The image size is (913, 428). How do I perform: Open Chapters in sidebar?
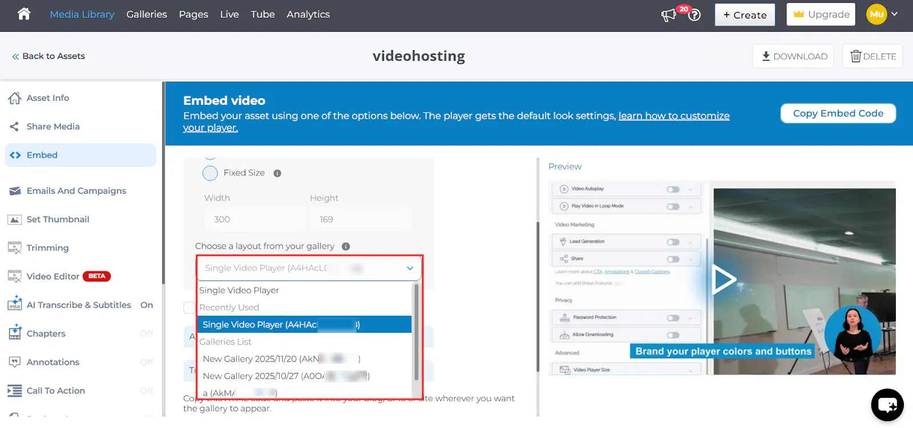(46, 333)
